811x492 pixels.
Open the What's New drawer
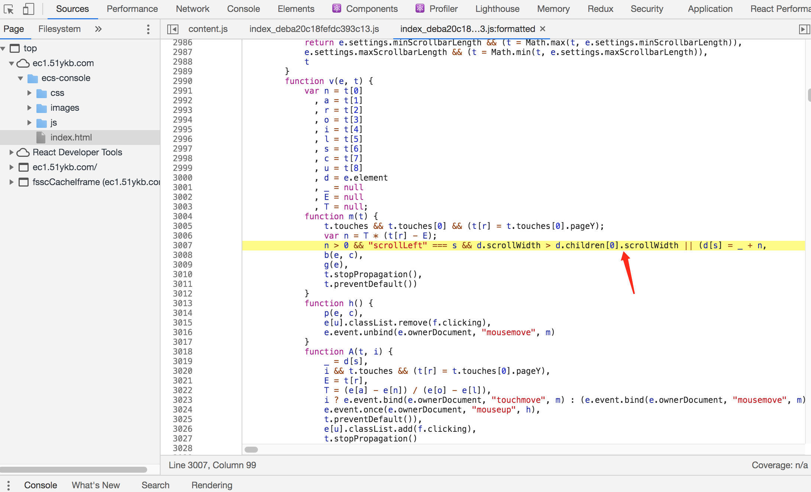pos(96,485)
